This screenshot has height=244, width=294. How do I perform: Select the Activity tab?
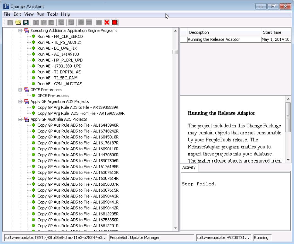pos(189,167)
